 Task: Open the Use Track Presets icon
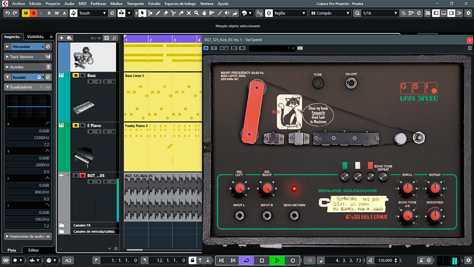coord(70,38)
